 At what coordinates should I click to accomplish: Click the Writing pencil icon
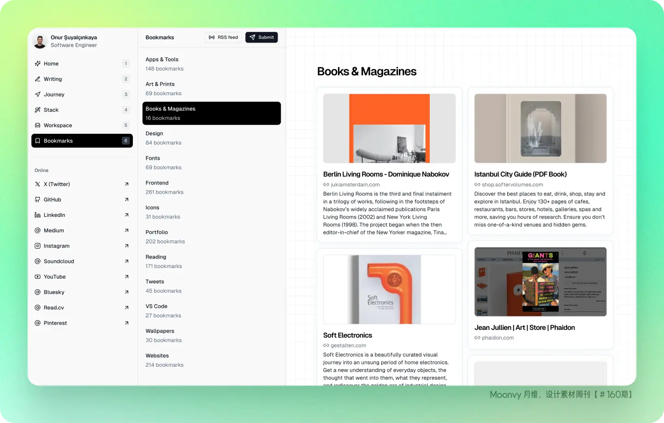[38, 79]
